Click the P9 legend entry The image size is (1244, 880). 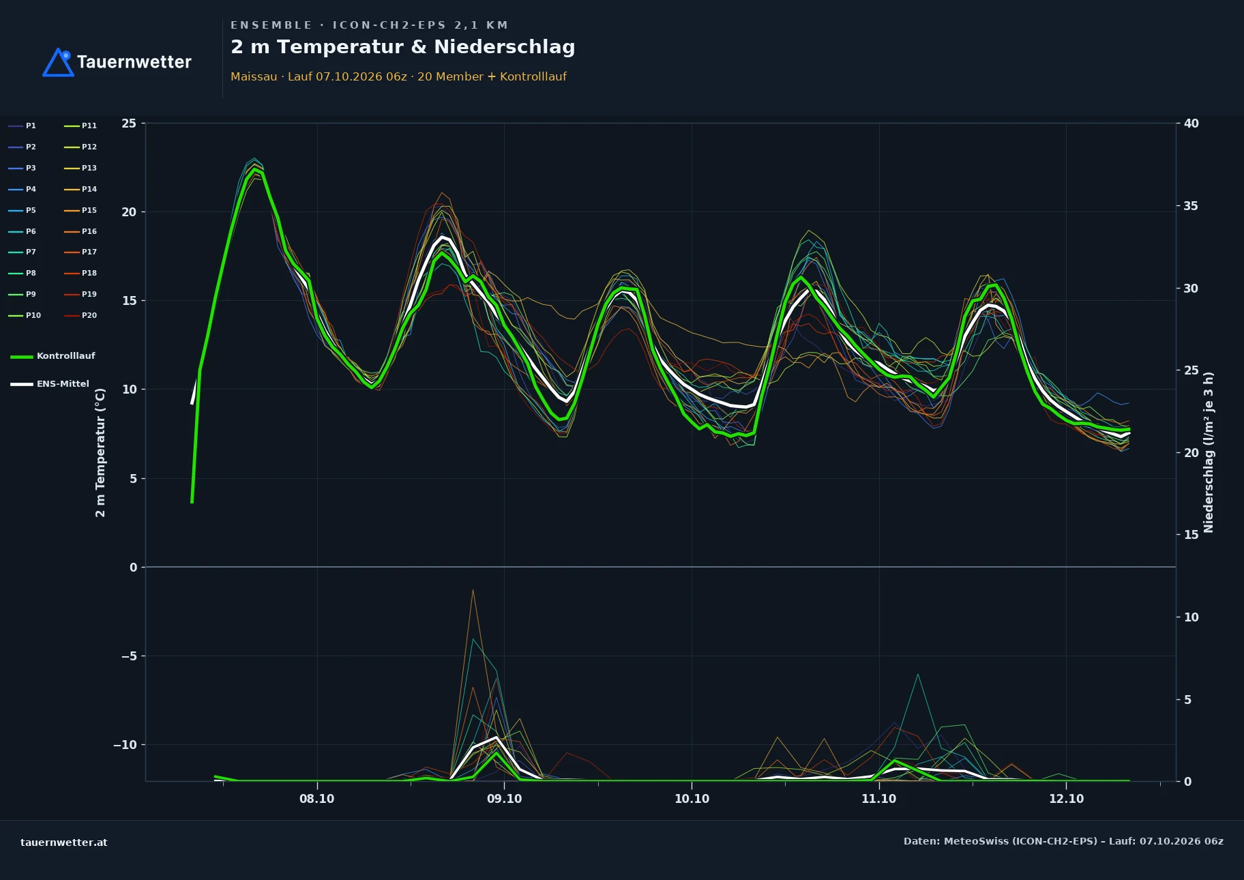point(23,294)
